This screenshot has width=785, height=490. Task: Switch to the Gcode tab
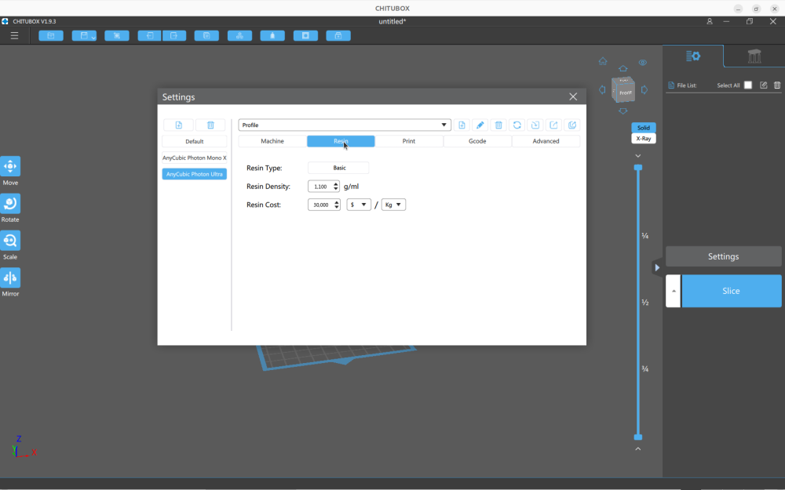(x=477, y=141)
